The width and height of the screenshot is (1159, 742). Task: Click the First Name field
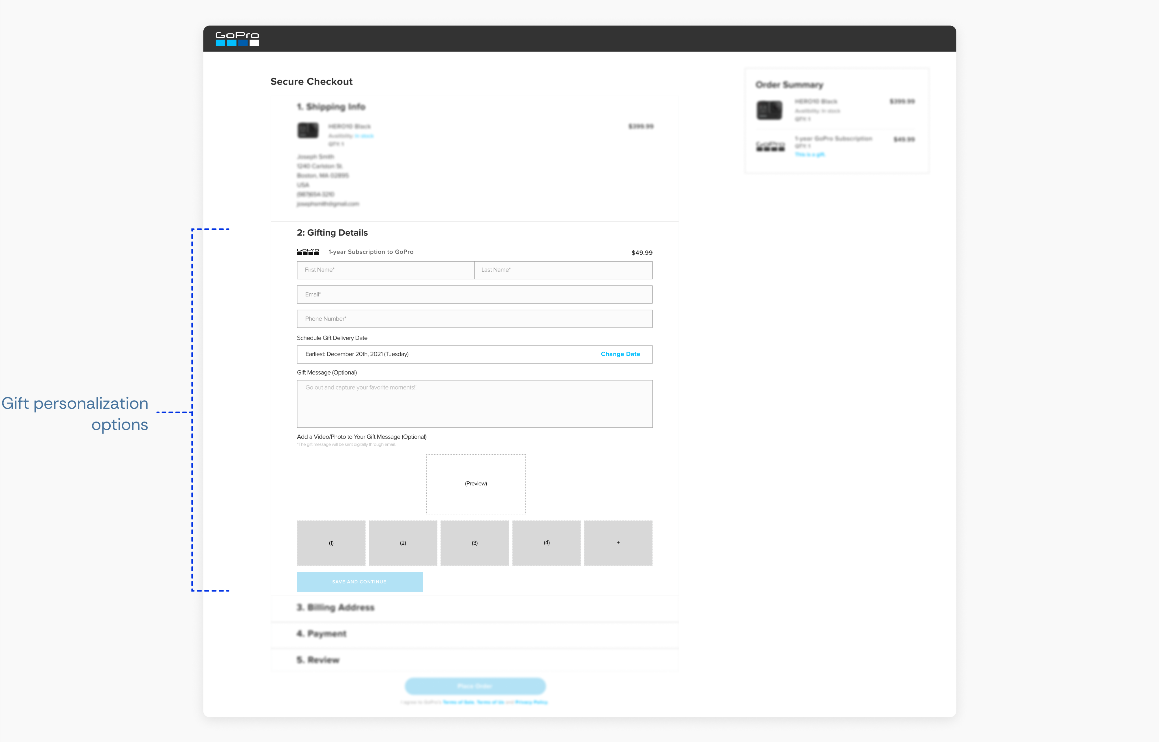pyautogui.click(x=385, y=270)
